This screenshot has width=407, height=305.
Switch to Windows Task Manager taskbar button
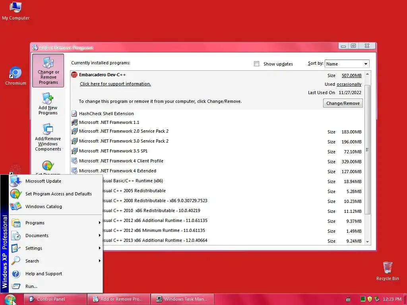coord(182,299)
